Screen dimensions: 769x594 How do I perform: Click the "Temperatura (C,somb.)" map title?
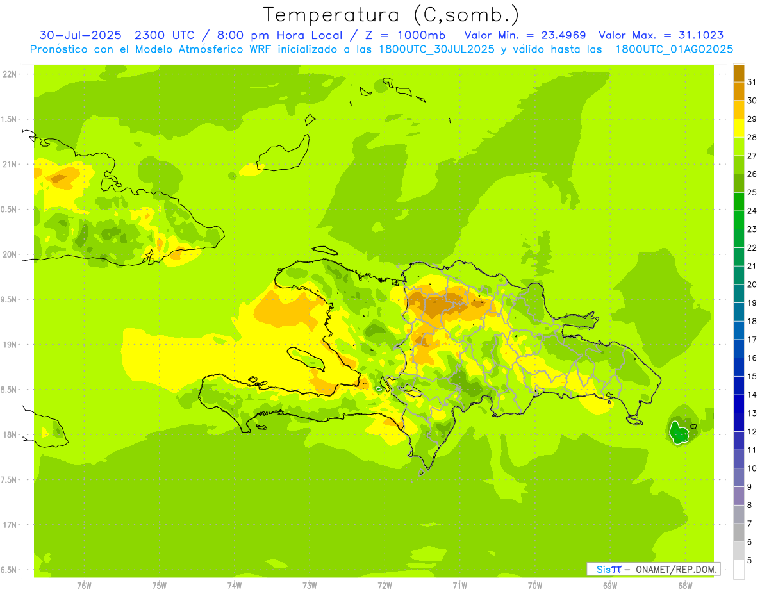391,15
